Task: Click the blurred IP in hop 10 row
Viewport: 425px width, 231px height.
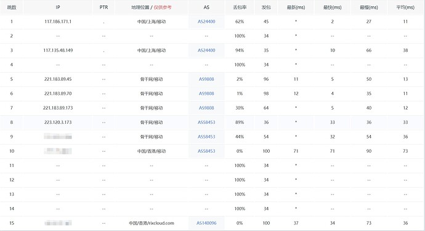Action: (58, 151)
